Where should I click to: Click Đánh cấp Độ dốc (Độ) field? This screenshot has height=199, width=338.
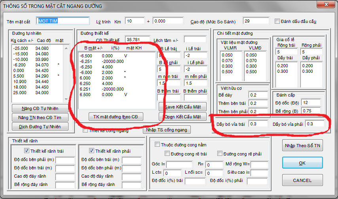311,102
